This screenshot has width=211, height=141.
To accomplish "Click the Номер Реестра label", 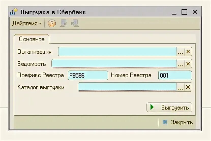I will point(131,75).
